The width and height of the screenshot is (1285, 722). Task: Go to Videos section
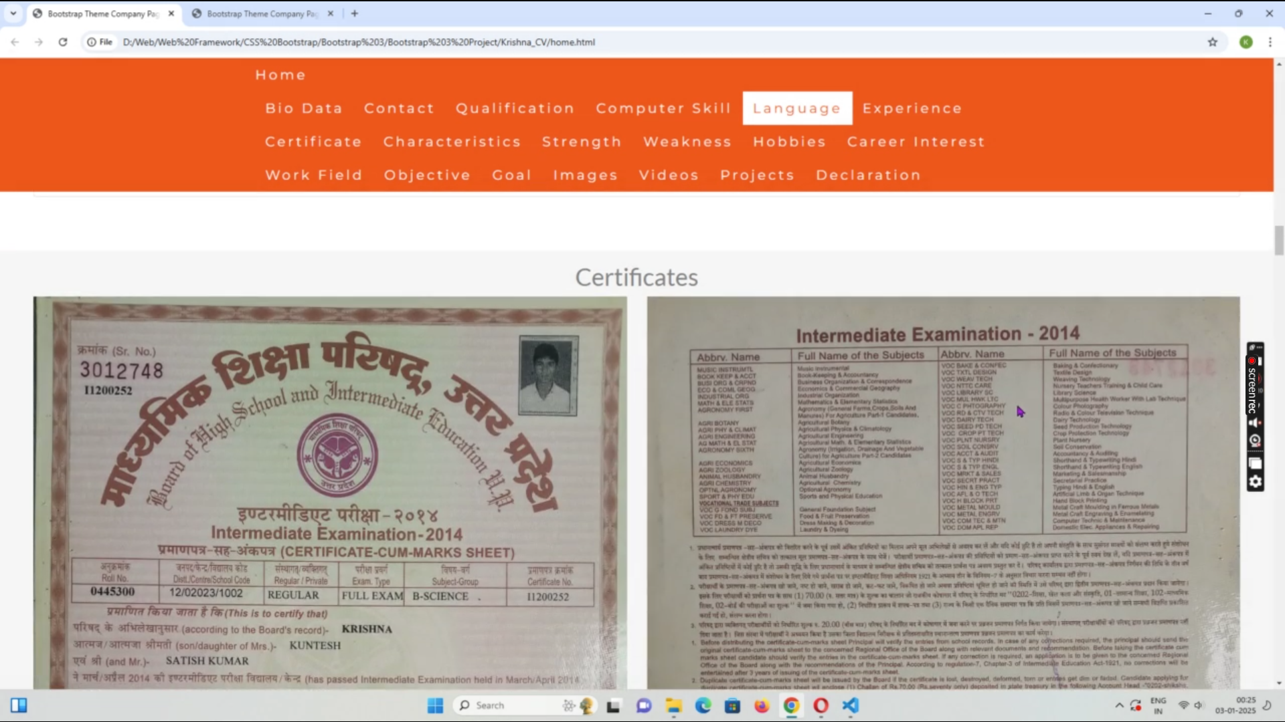click(x=669, y=175)
